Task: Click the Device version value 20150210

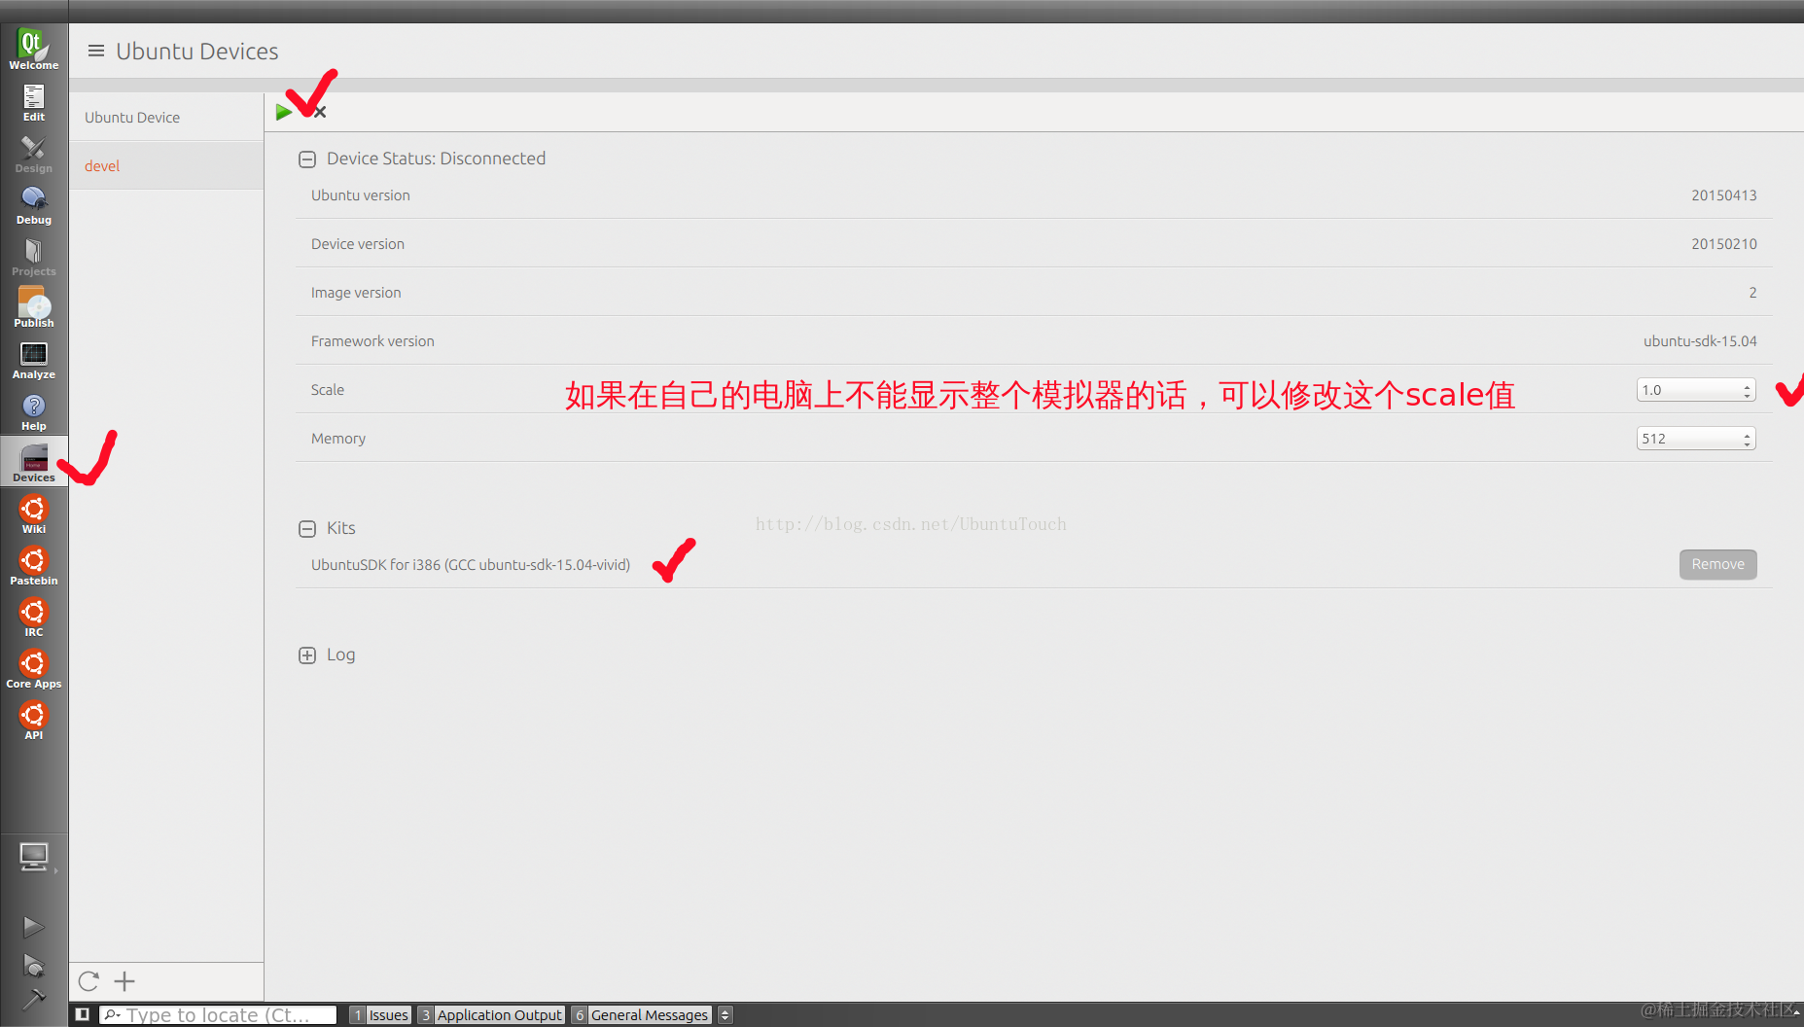Action: click(1723, 244)
